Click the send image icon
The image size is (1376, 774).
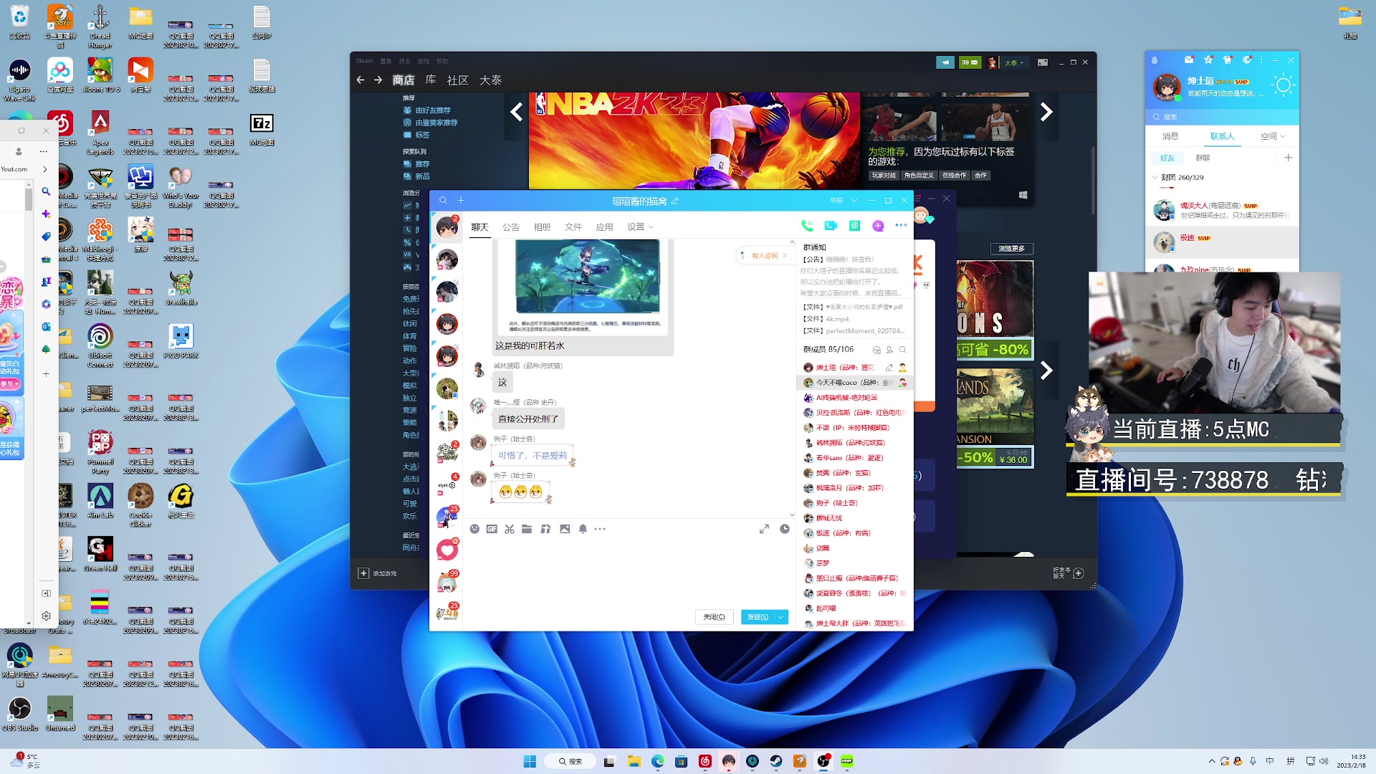click(x=565, y=529)
